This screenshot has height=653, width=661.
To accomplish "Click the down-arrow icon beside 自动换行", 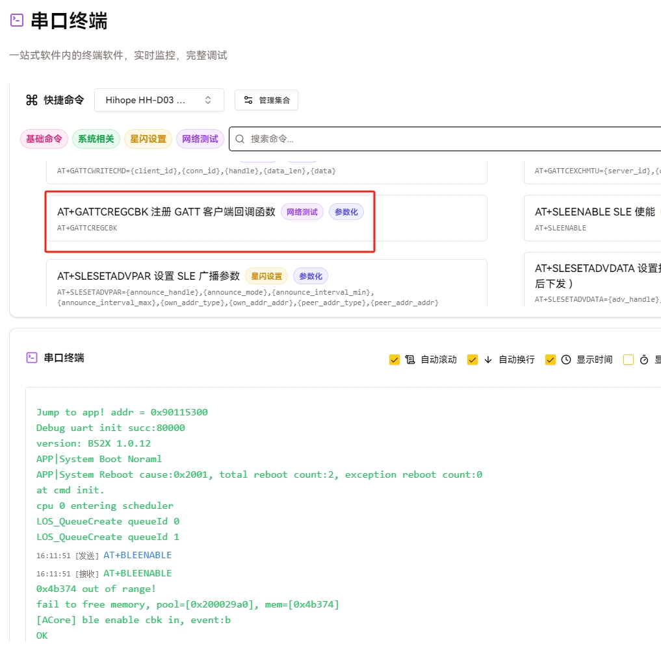I will (488, 360).
